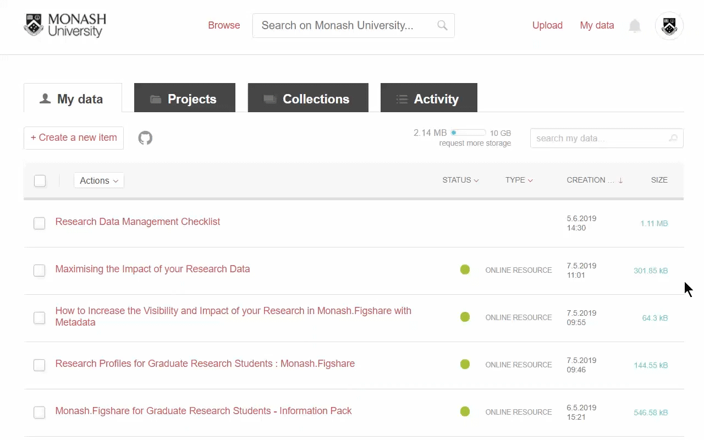
Task: Click the 2.14 MB storage used text
Action: click(430, 133)
